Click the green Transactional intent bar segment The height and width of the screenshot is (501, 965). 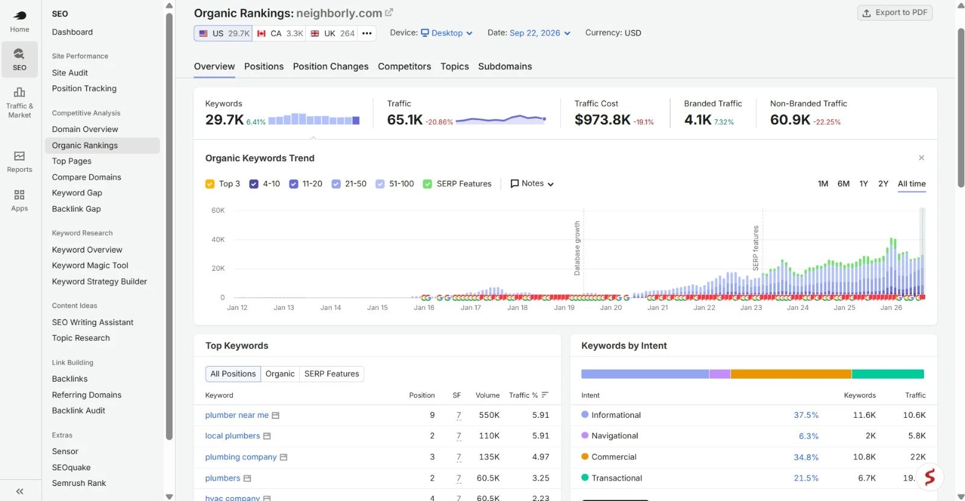(x=888, y=374)
